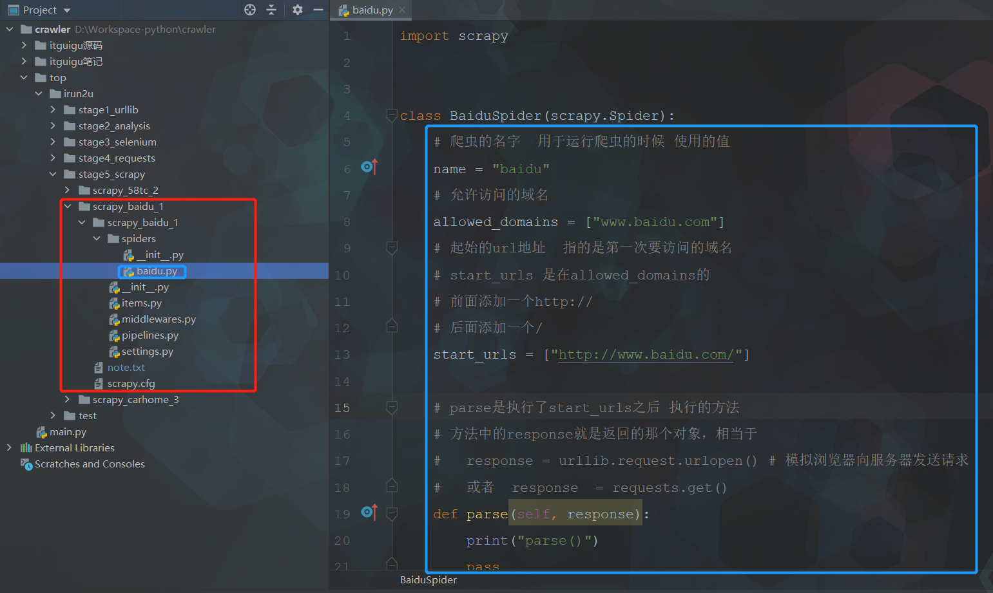This screenshot has width=993, height=593.
Task: Close the baidu.py editor tab
Action: (402, 10)
